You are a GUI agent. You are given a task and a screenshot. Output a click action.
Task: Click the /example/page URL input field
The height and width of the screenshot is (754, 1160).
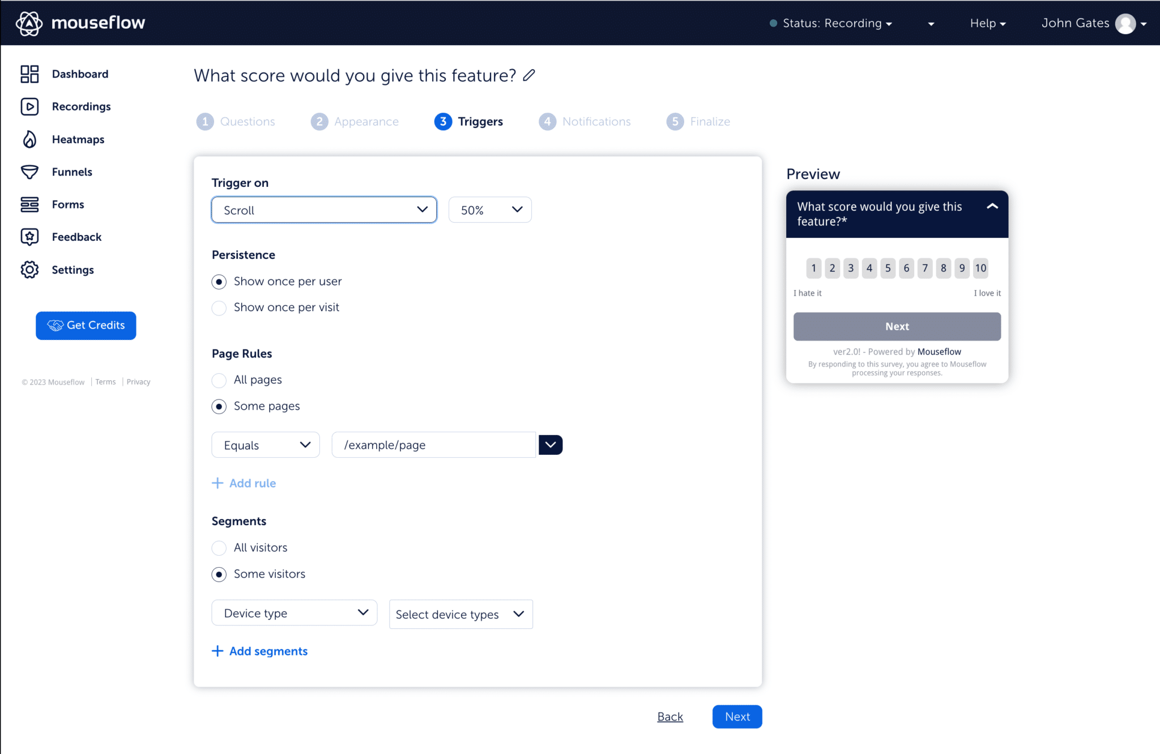(433, 445)
